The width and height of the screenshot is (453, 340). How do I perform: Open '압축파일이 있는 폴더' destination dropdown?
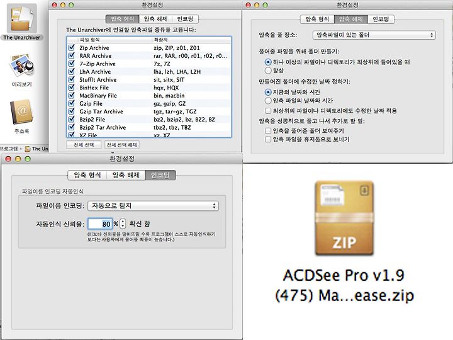[x=374, y=35]
